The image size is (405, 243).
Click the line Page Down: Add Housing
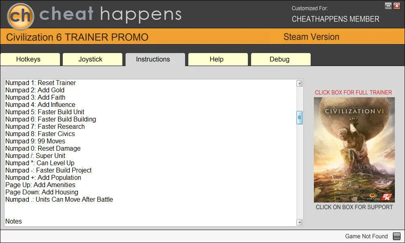coord(42,192)
